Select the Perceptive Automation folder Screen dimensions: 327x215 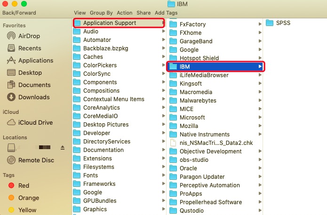[x=215, y=185]
